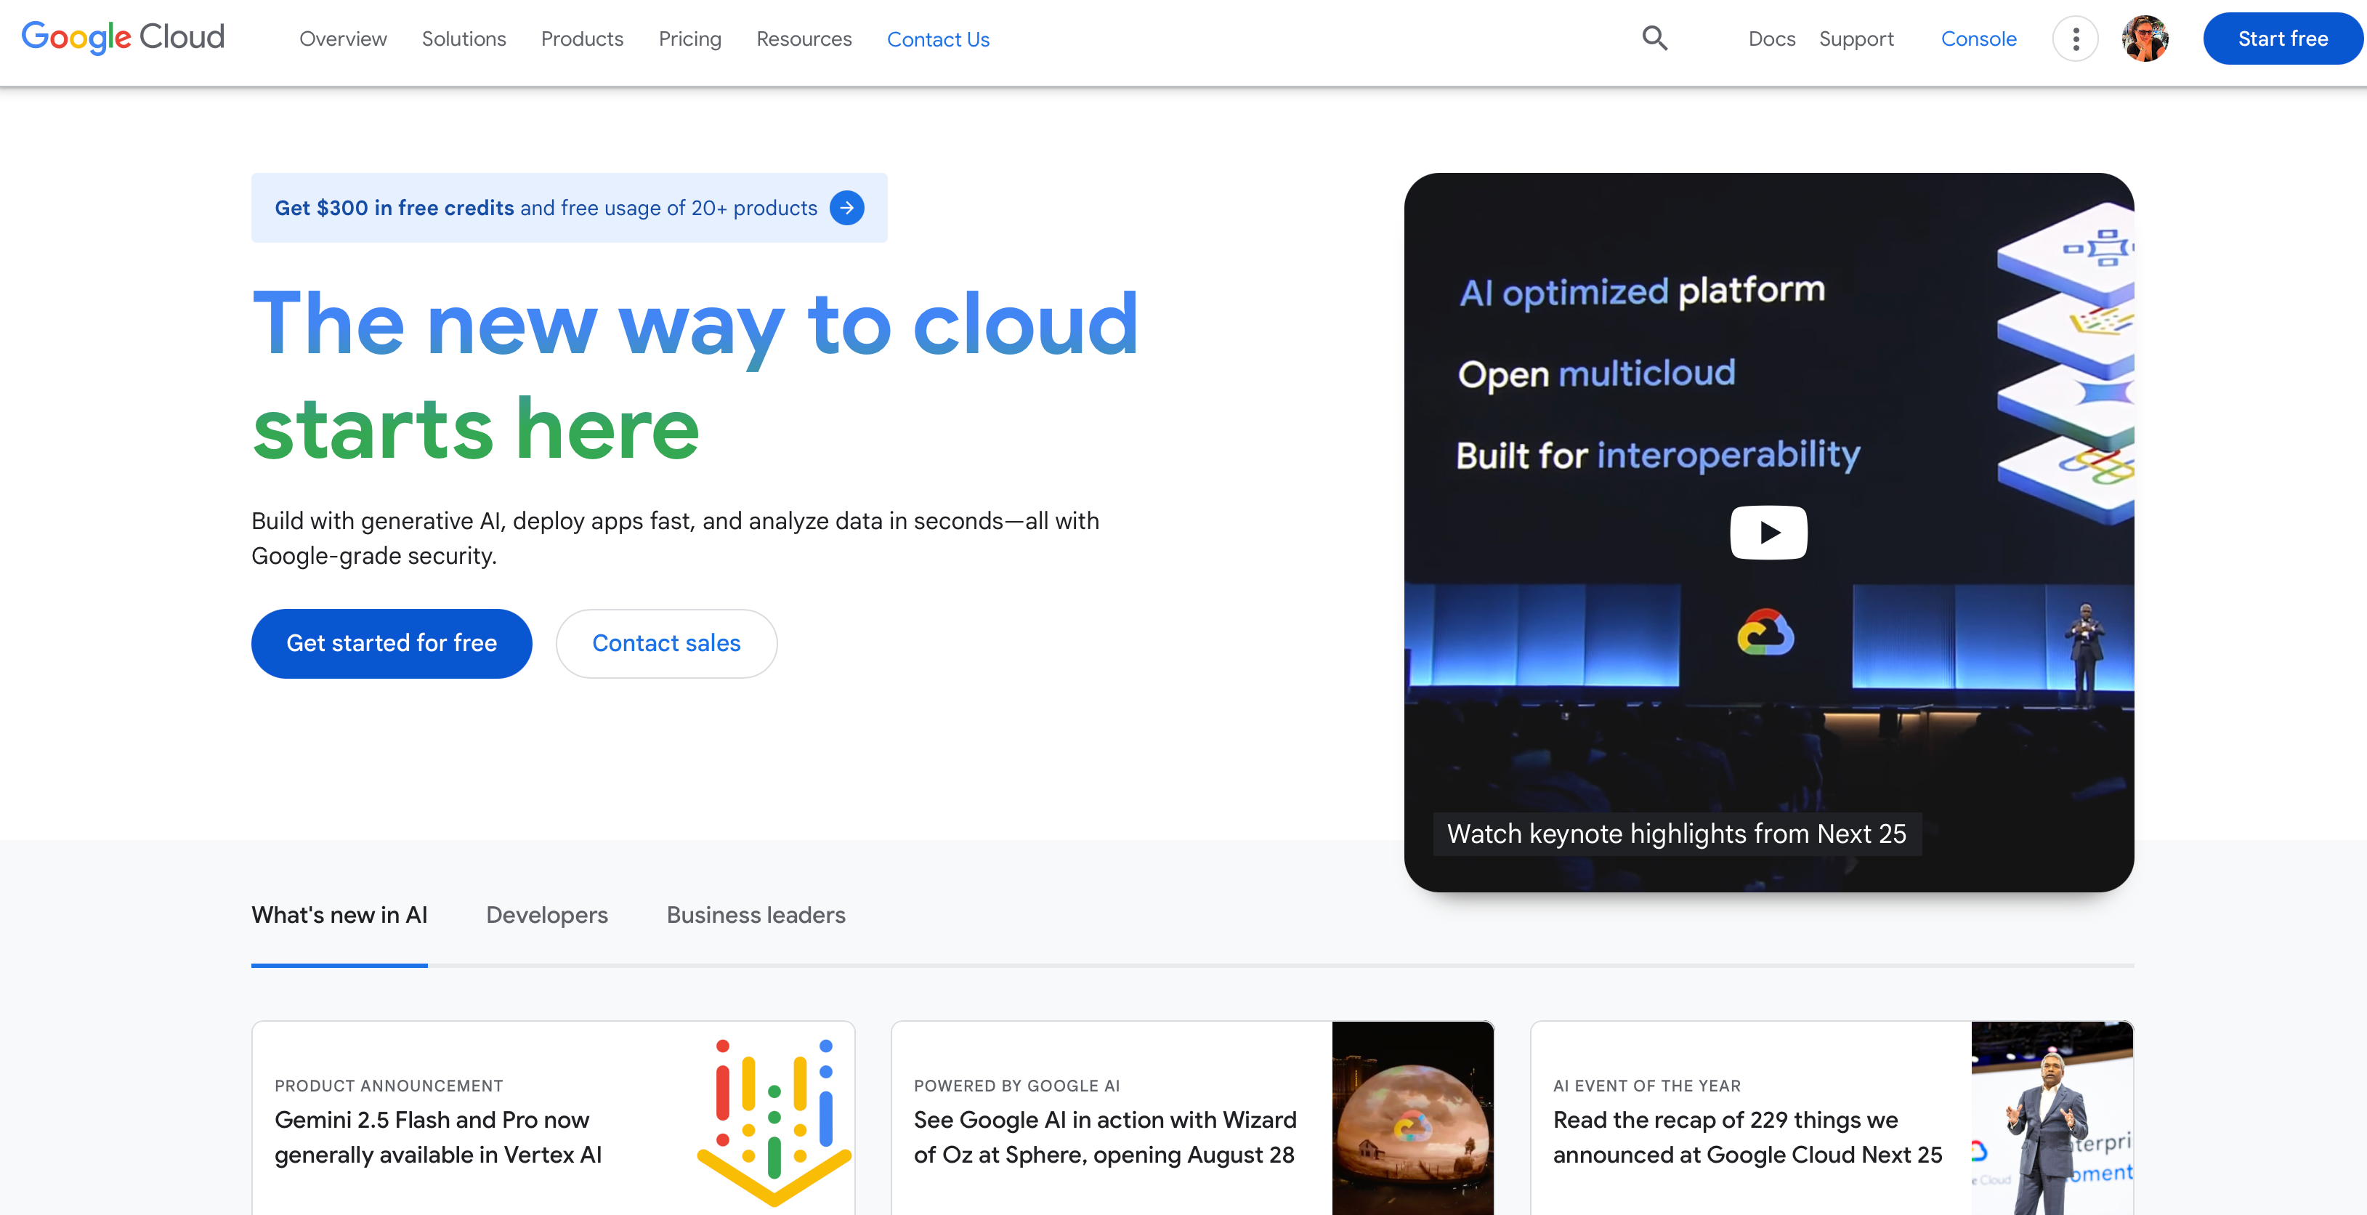Click the Watch keynote highlights from Next 25 caption
Viewport: 2367px width, 1215px height.
[x=1677, y=833]
